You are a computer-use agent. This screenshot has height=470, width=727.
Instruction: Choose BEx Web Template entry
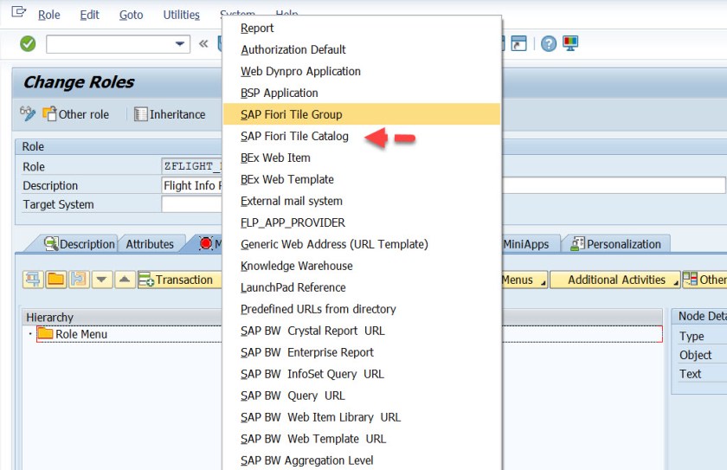click(362, 179)
